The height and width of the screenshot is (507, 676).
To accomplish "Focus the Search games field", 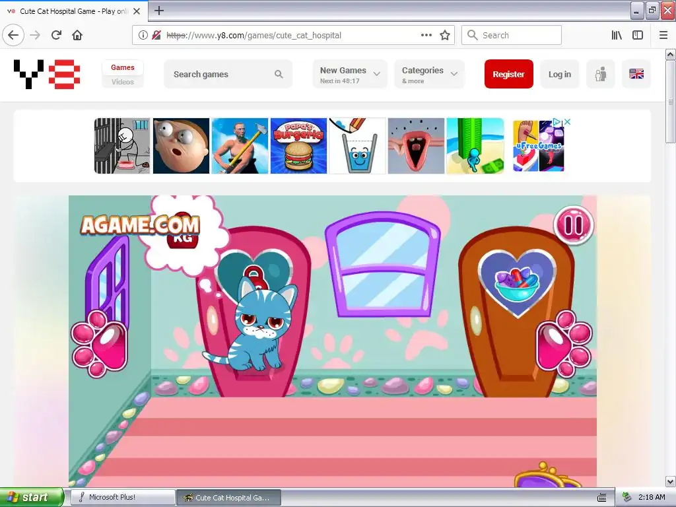I will point(228,74).
